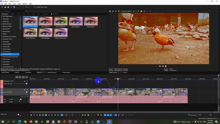Image resolution: width=220 pixels, height=124 pixels.
Task: Select Chroma Keyer plug-in in list
Action: click(7, 49)
